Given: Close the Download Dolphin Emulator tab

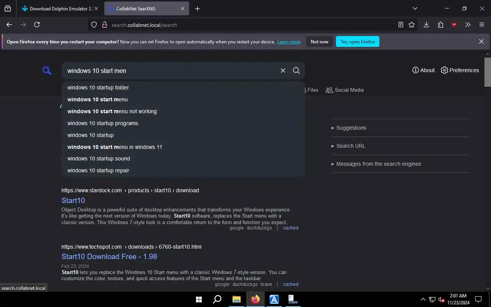Looking at the screenshot, I should (x=96, y=8).
